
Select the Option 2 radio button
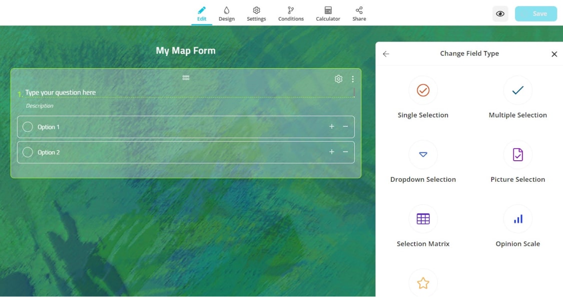tap(28, 152)
